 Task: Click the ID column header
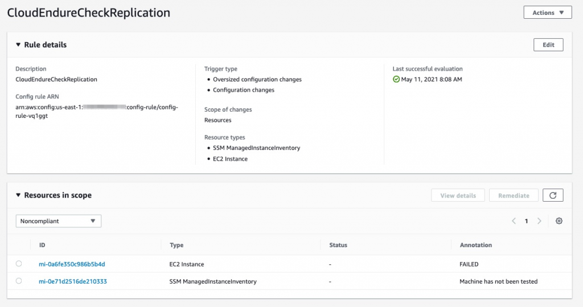click(x=42, y=245)
